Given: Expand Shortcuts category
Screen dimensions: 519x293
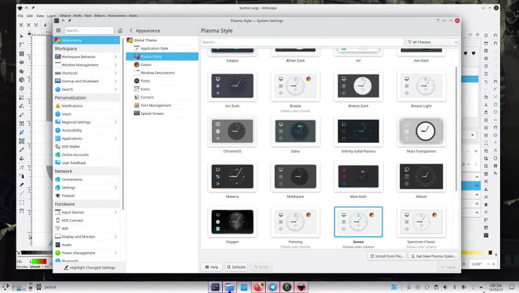Looking at the screenshot, I should (87, 73).
